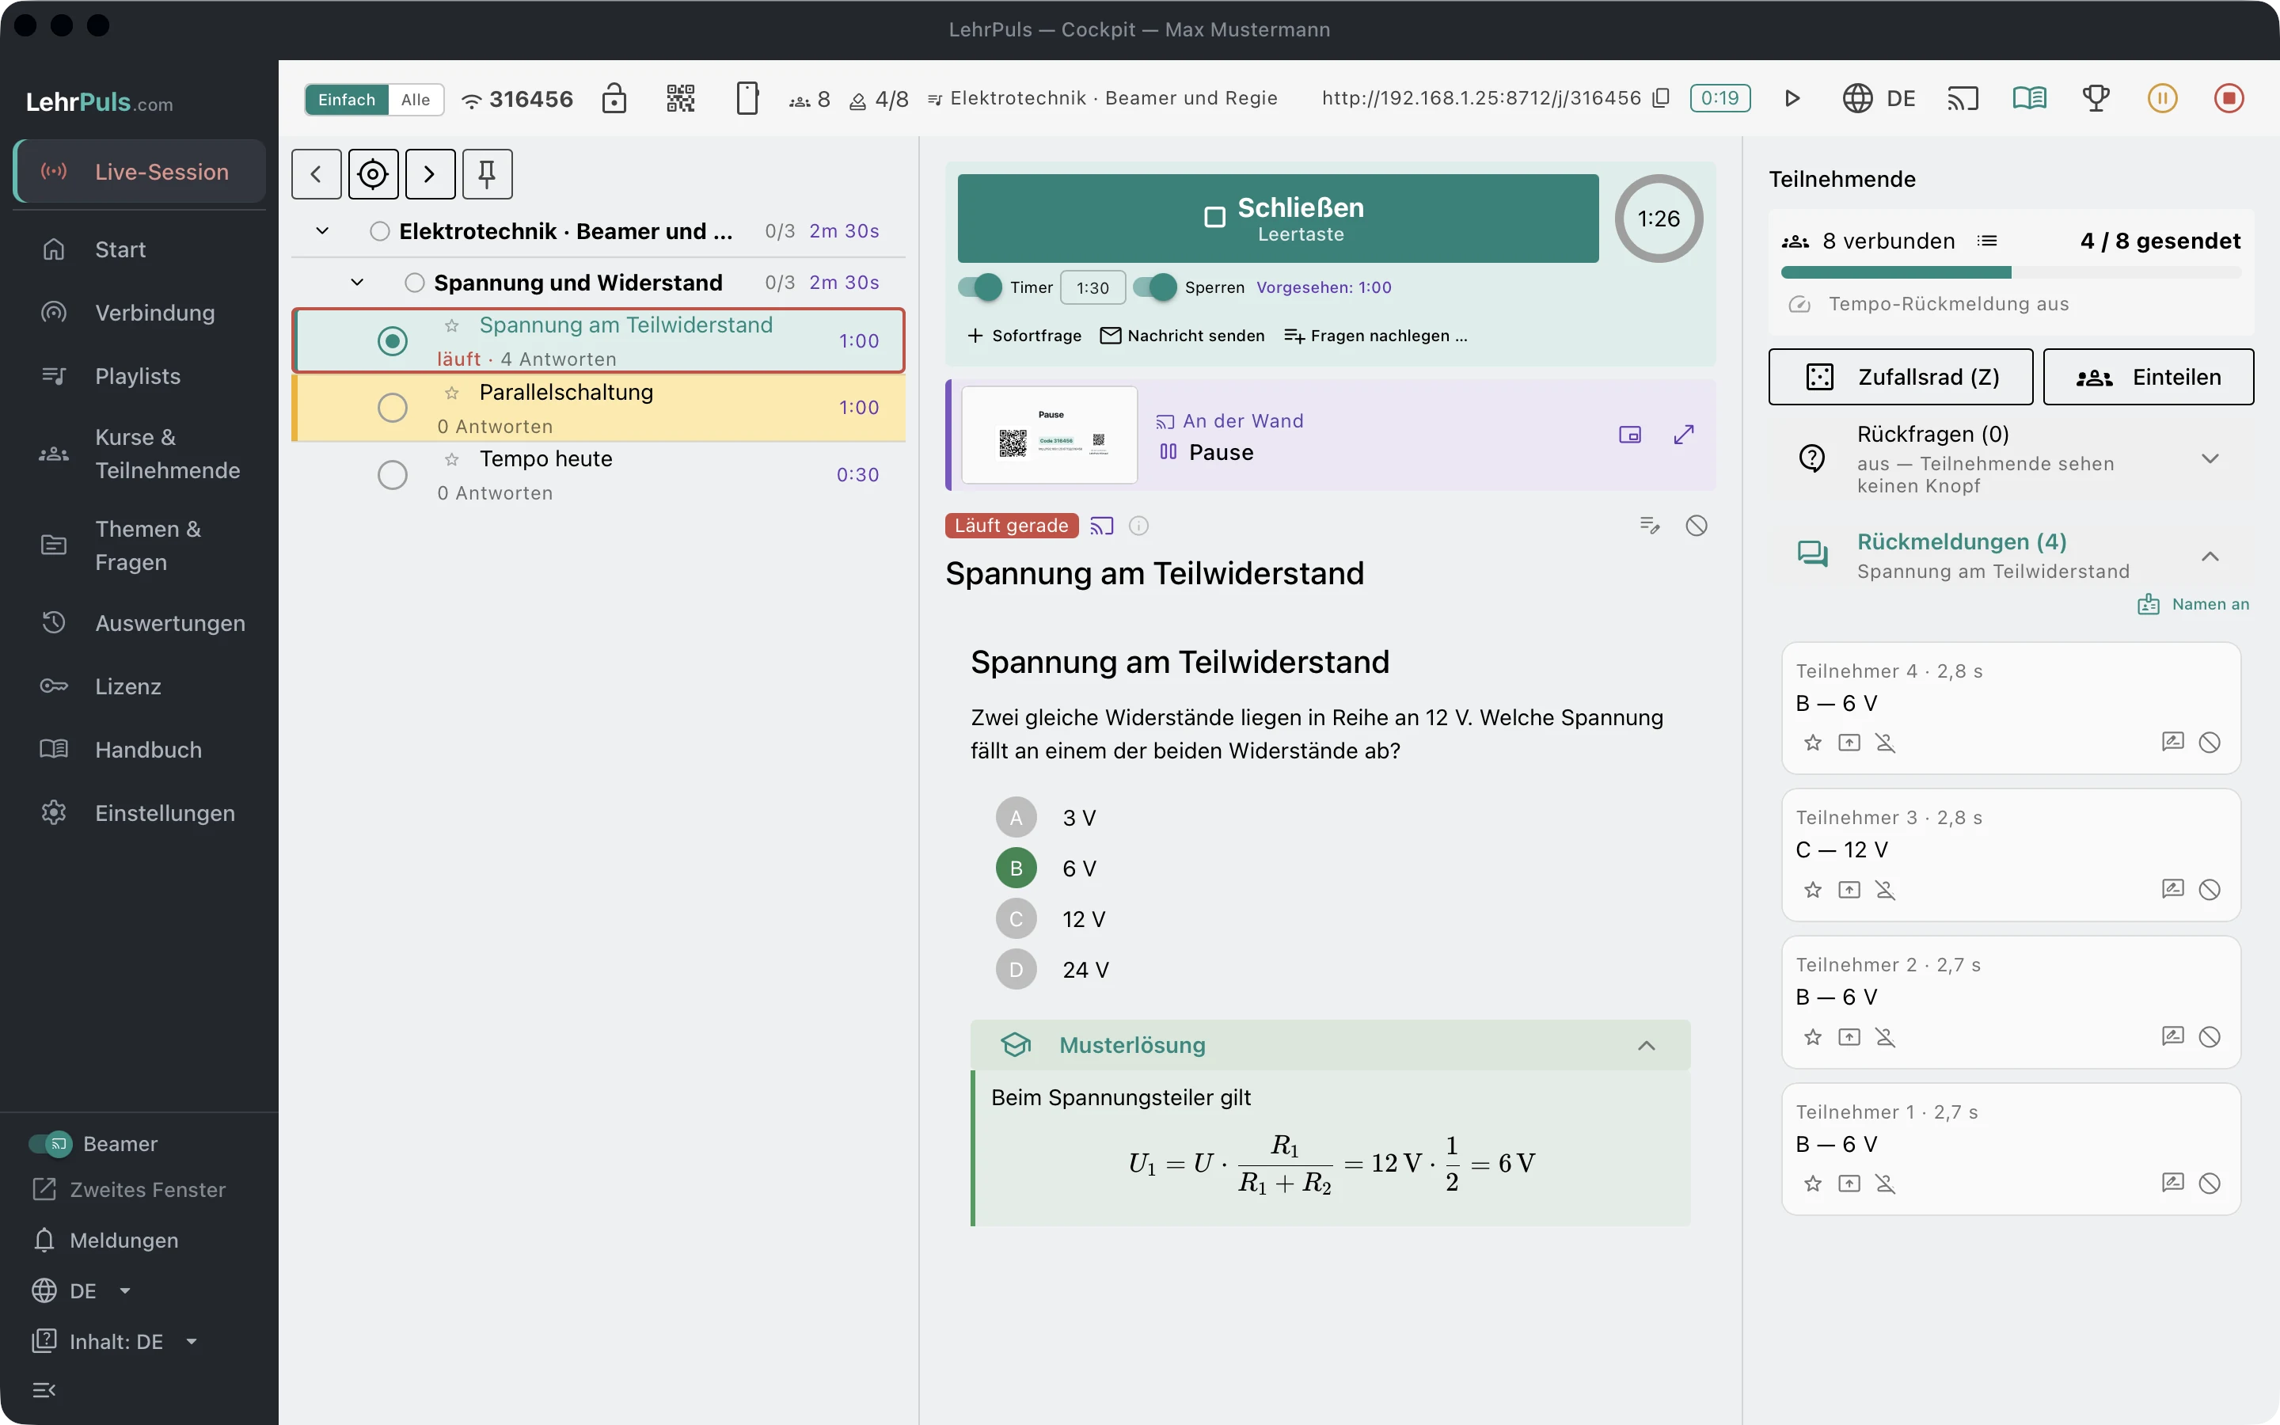
Task: Select the Parallelschaltung question radio button
Action: 393,408
